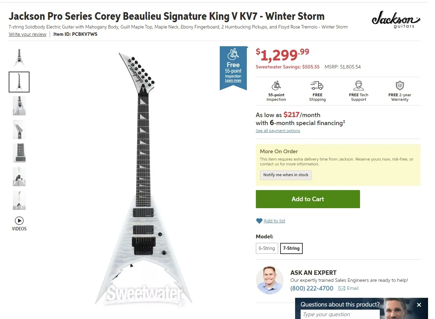Play product videos with the Videos icon
The height and width of the screenshot is (319, 435).
click(19, 221)
